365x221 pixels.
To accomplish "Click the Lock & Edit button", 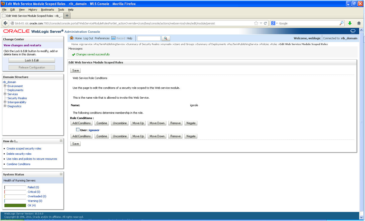I will [32, 60].
